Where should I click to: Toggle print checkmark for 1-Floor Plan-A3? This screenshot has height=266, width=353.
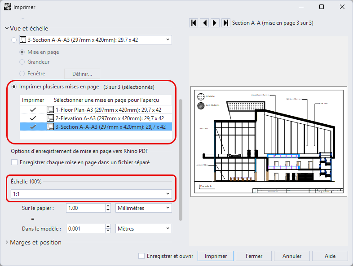[x=32, y=110]
